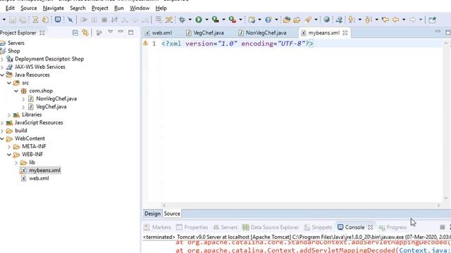Viewport: 451px width, 253px height.
Task: Click the Suspend debug icon
Action: [94, 20]
